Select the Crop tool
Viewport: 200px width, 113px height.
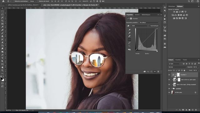point(2,21)
